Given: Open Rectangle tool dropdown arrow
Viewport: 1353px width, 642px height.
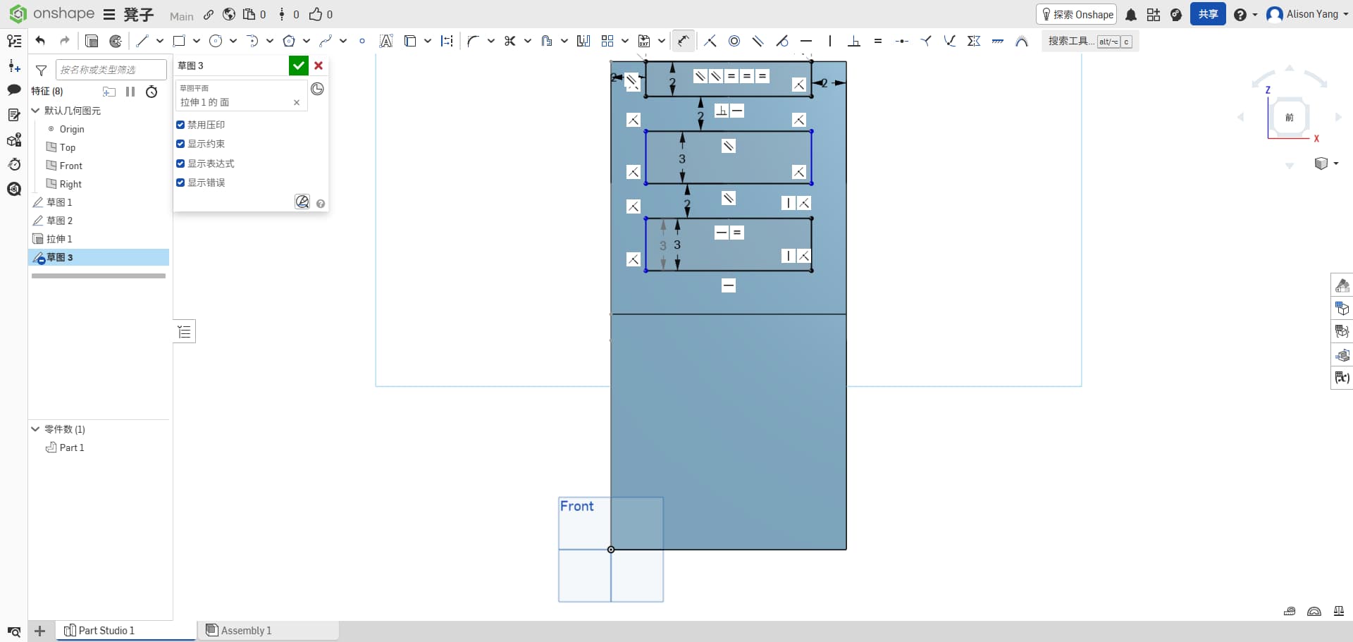Looking at the screenshot, I should 197,41.
